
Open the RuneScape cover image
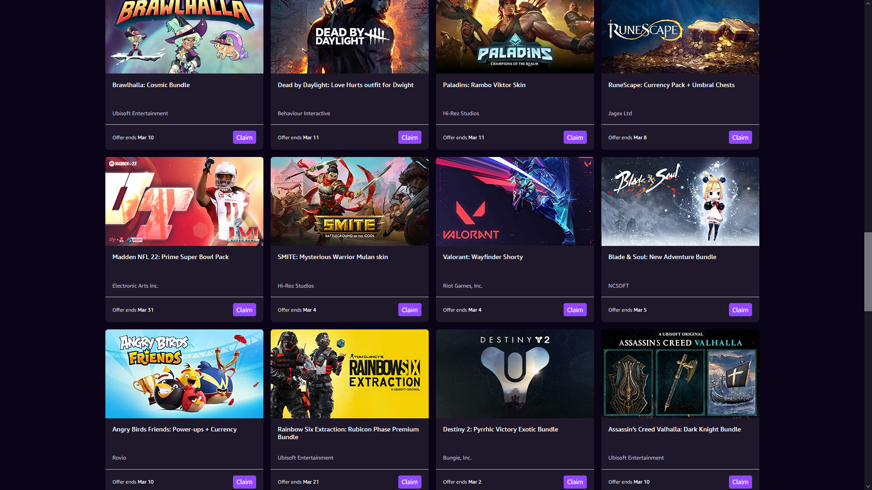(x=680, y=37)
